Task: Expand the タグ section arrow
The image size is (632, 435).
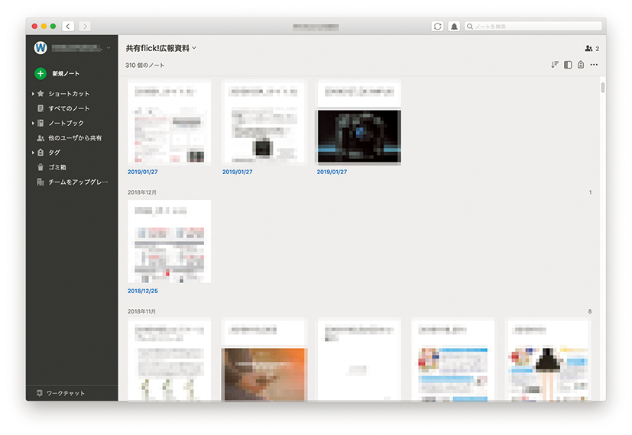Action: 33,153
